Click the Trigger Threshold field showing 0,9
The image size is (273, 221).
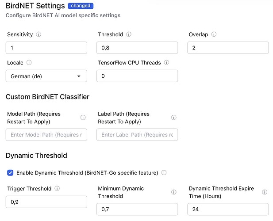click(x=46, y=202)
